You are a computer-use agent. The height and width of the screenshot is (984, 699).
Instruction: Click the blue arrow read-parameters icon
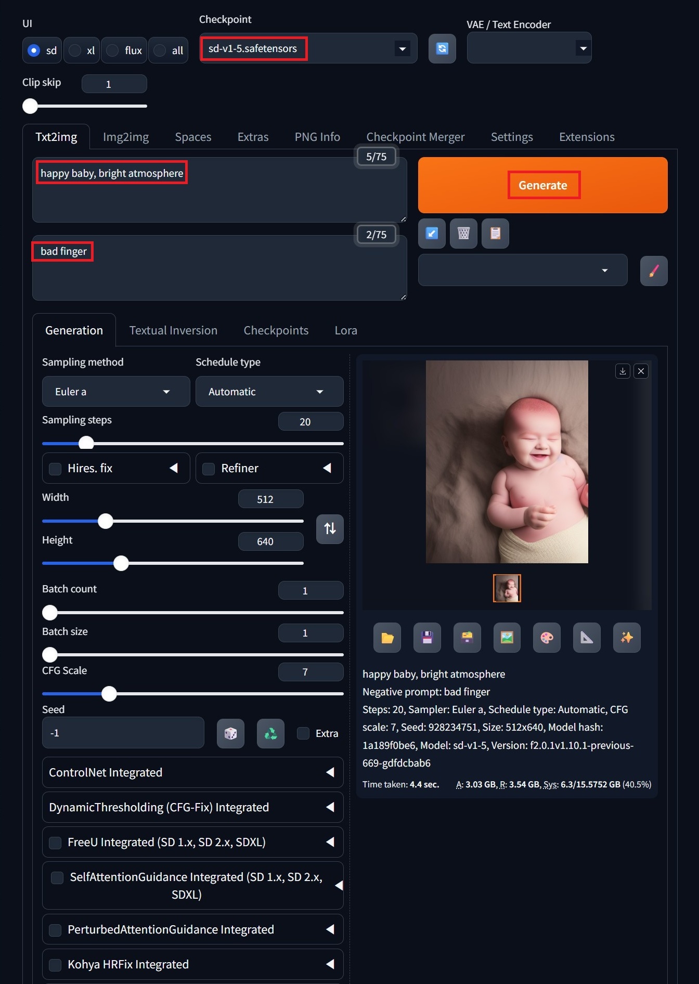(432, 233)
